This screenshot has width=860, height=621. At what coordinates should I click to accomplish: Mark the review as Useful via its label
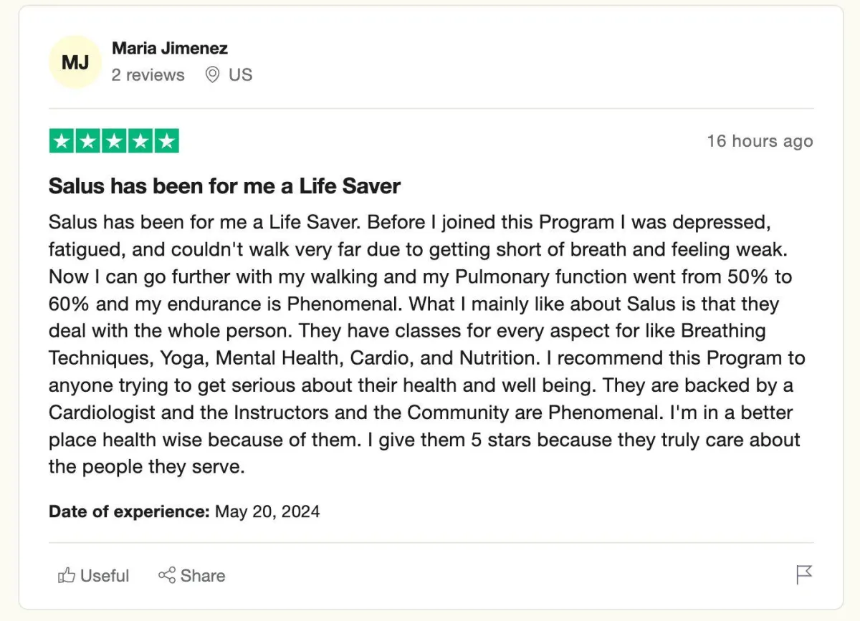point(105,575)
